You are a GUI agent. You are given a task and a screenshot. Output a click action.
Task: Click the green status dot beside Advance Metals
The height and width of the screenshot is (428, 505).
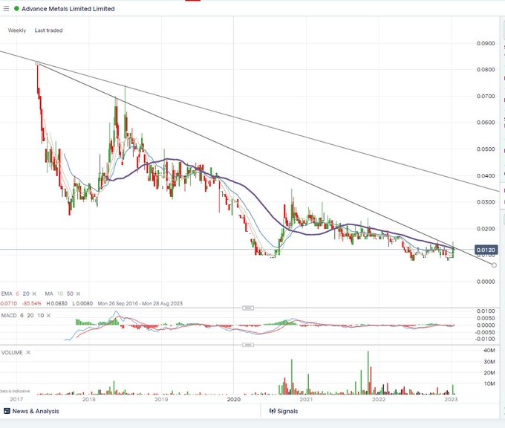pos(16,9)
